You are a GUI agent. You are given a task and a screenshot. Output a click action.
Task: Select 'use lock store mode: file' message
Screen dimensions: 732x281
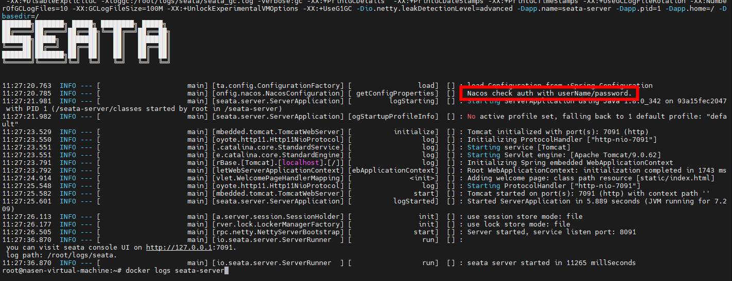coord(518,224)
